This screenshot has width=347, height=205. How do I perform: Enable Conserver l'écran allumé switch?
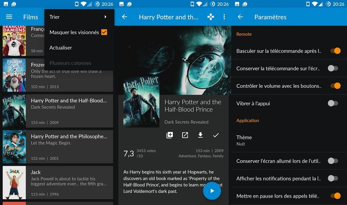[333, 161]
